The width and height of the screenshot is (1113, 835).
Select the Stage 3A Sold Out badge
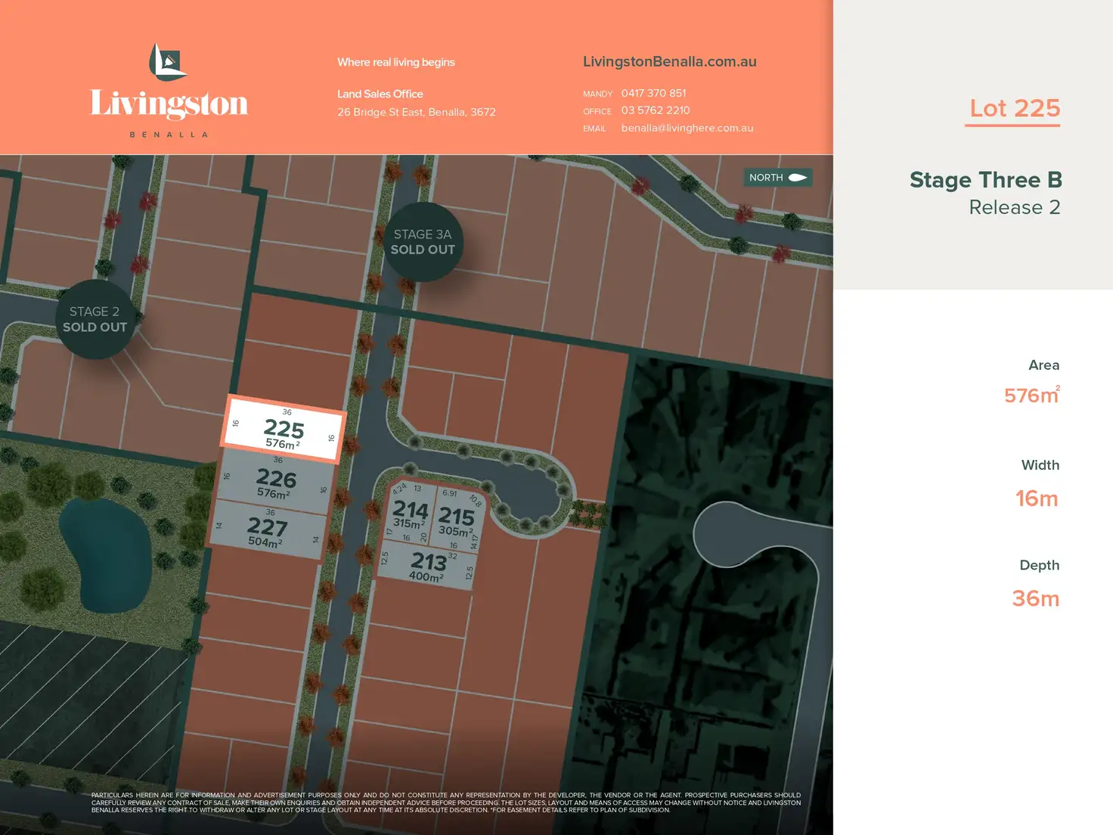tap(423, 242)
